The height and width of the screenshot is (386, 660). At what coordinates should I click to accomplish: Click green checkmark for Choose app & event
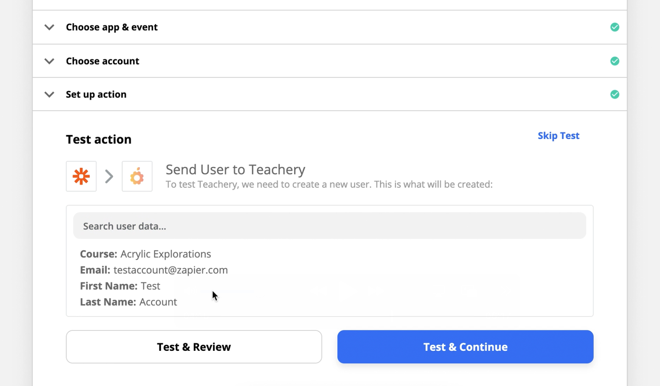[x=615, y=27]
